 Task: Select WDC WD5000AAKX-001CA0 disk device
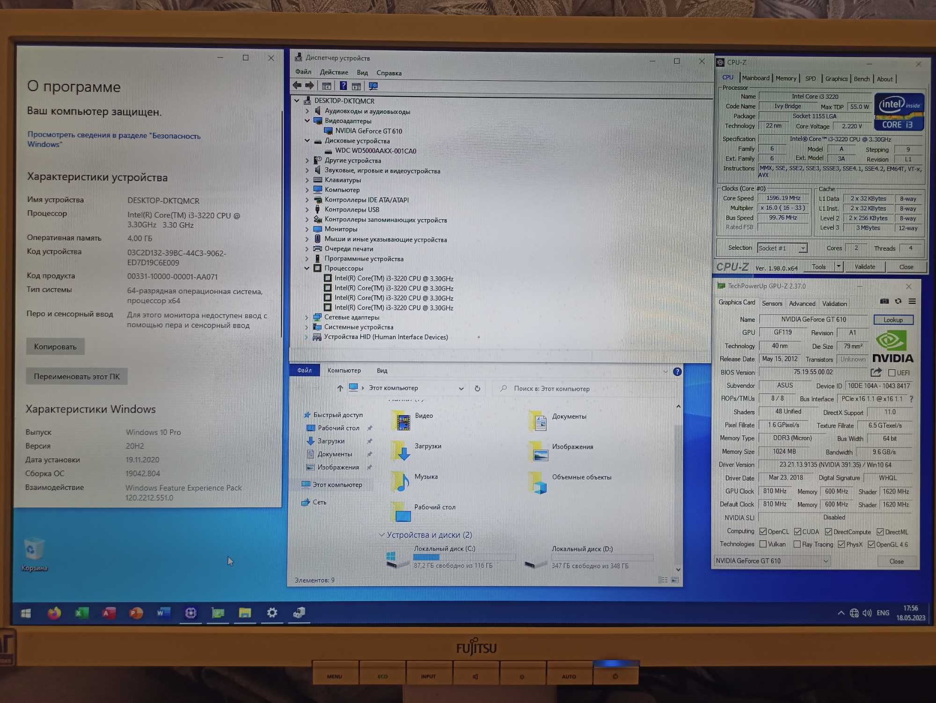tap(375, 151)
